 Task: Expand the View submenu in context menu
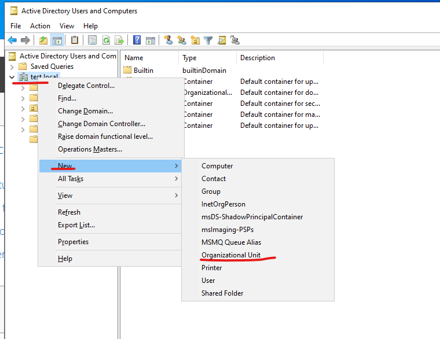coord(111,196)
